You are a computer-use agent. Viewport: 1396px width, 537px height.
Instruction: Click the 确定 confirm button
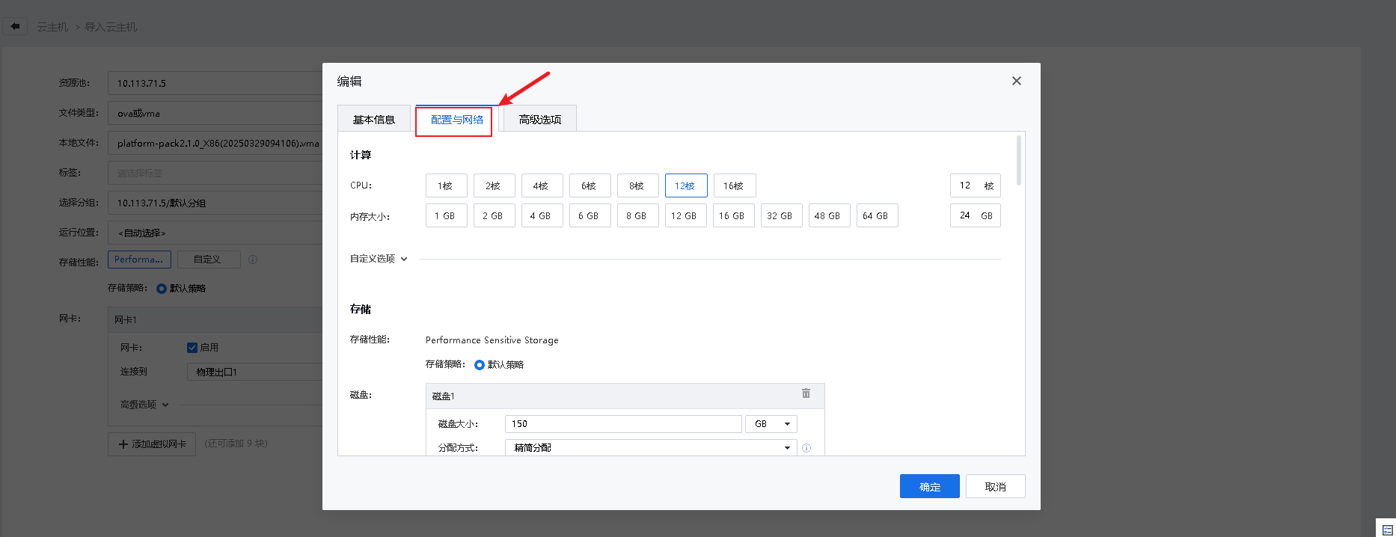click(x=929, y=487)
